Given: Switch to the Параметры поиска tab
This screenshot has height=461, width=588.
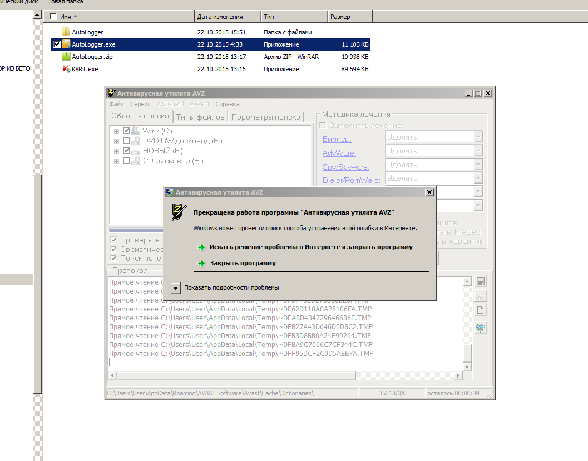Looking at the screenshot, I should pos(266,117).
